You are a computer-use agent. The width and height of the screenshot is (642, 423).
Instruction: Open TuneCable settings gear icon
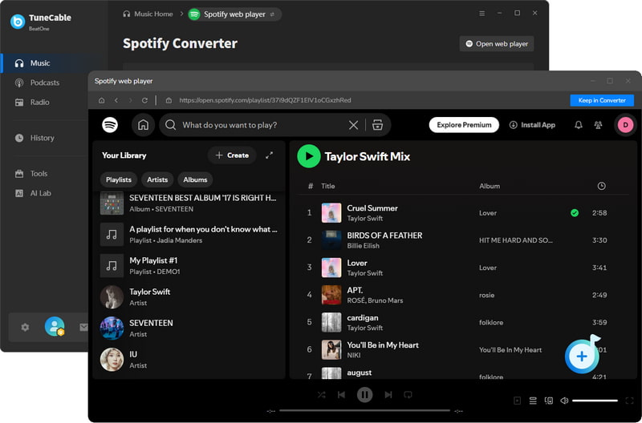pos(25,327)
